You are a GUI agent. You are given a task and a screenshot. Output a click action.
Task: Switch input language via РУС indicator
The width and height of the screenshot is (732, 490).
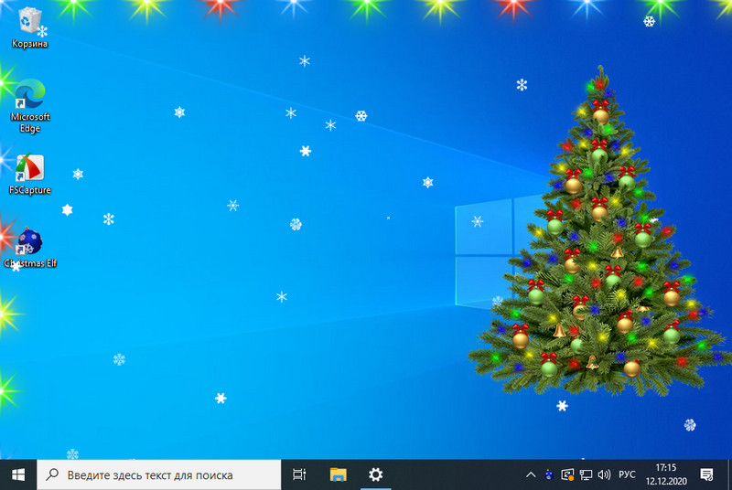coord(627,474)
